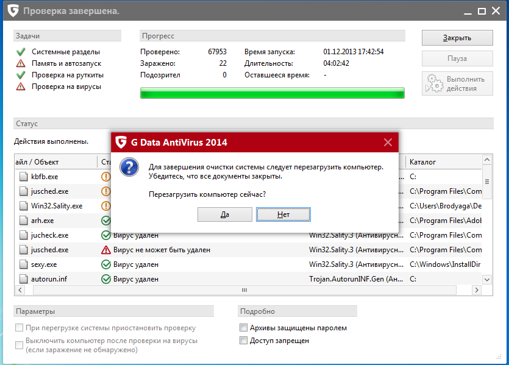This screenshot has height=365, width=509.
Task: Click green check status icon for autorun.inf
Action: click(106, 279)
